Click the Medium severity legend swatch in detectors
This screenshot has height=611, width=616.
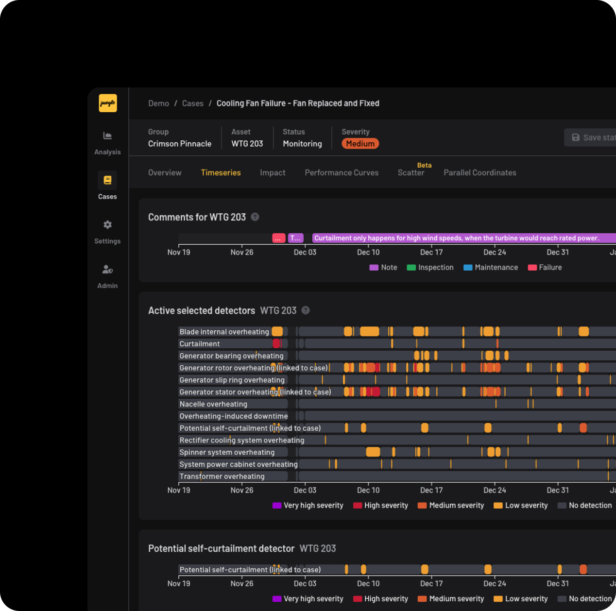pyautogui.click(x=422, y=506)
